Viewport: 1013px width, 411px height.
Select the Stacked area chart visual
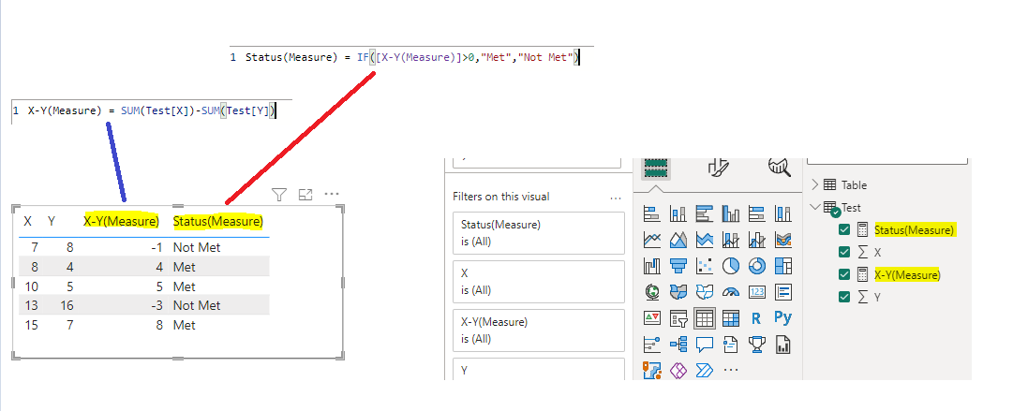point(704,240)
